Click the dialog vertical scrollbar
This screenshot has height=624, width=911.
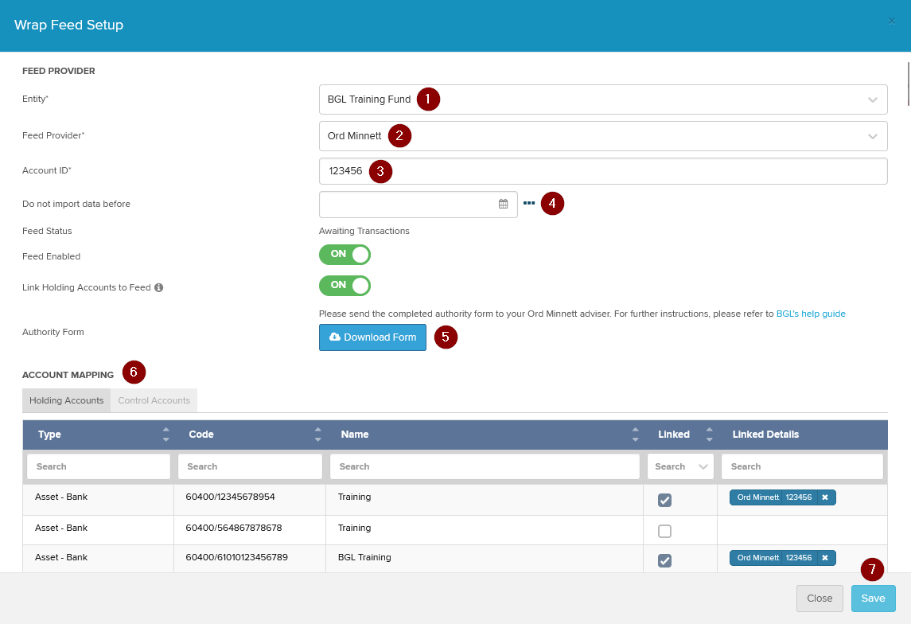coord(908,83)
